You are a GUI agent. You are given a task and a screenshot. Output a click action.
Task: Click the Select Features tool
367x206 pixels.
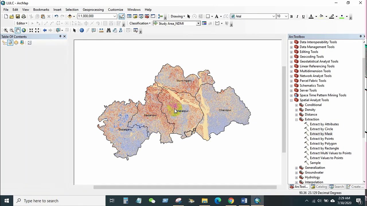(x=58, y=30)
